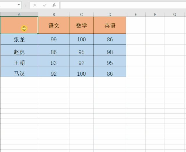Select column A by its header
This screenshot has height=152, width=186.
(x=19, y=14)
